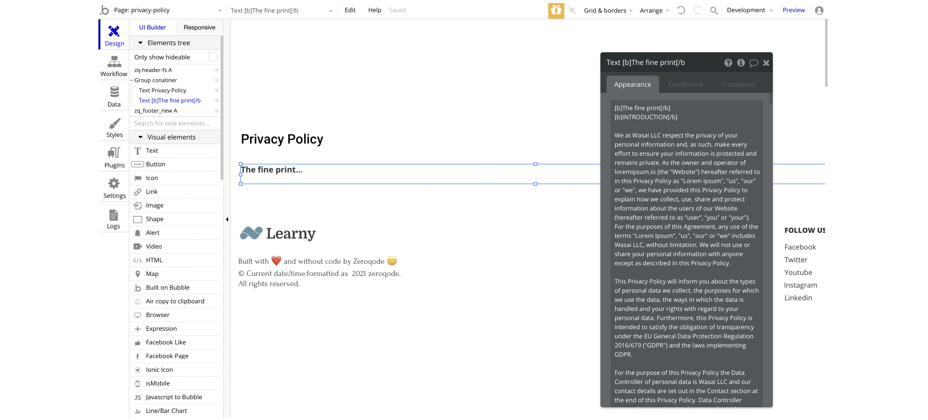Click the info icon in property editor

[741, 63]
